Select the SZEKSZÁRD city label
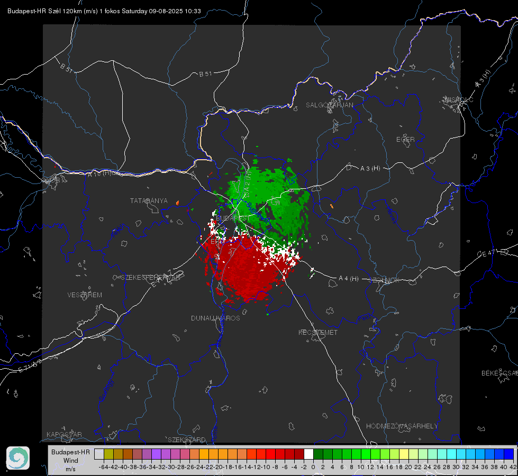This screenshot has width=518, height=476. click(187, 440)
